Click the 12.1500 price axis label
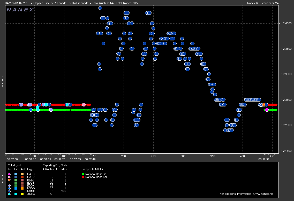Image resolution: width=294 pixels, height=201 pixels. 287,151
